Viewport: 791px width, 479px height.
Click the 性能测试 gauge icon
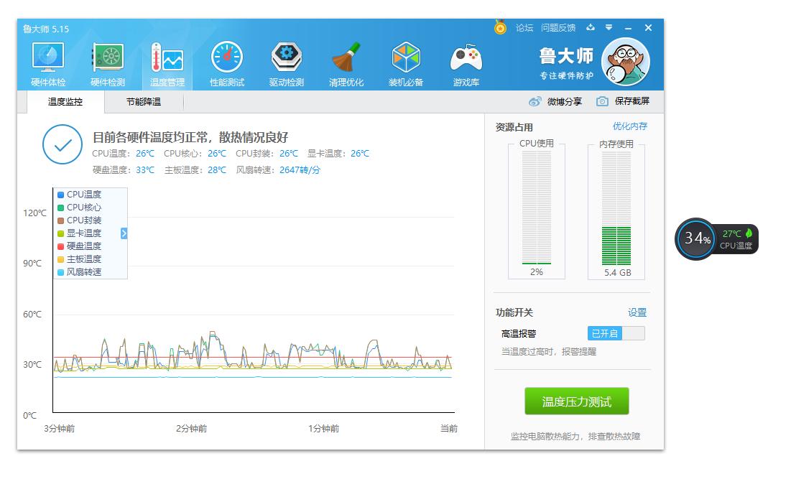227,59
